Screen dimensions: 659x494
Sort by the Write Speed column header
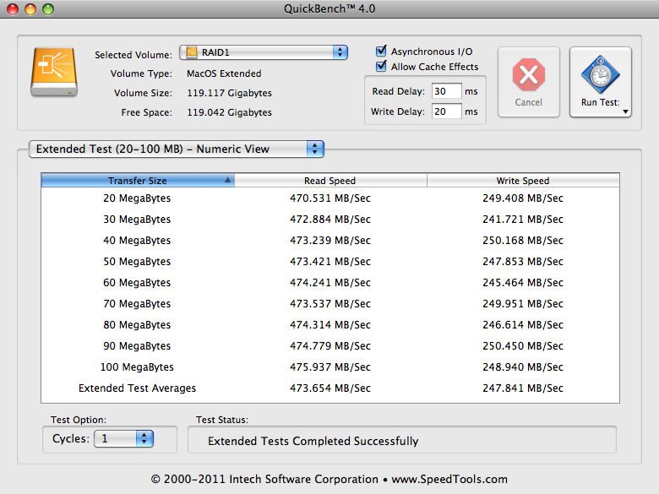pos(523,180)
